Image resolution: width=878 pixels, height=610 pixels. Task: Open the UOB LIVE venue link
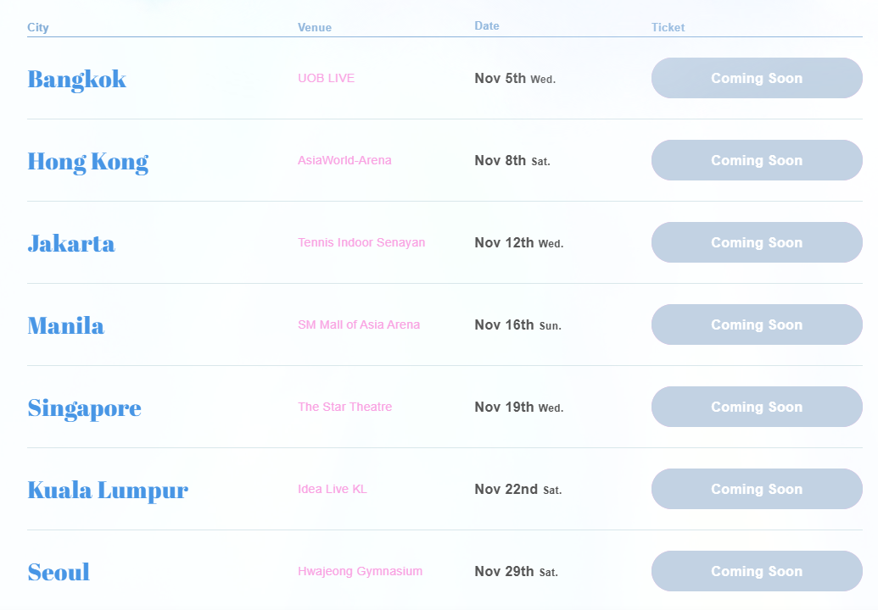(326, 78)
